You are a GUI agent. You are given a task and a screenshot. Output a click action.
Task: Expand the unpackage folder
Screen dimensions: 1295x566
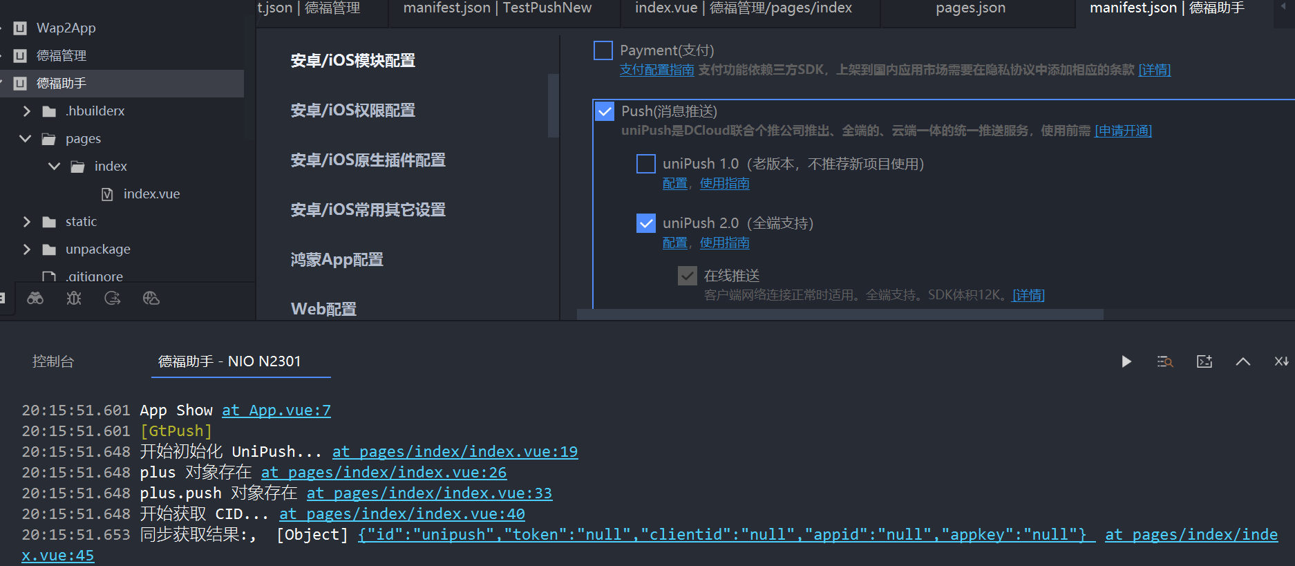tap(27, 249)
